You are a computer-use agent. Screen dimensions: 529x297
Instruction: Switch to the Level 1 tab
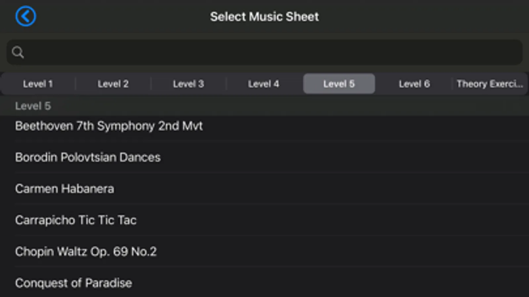(38, 84)
